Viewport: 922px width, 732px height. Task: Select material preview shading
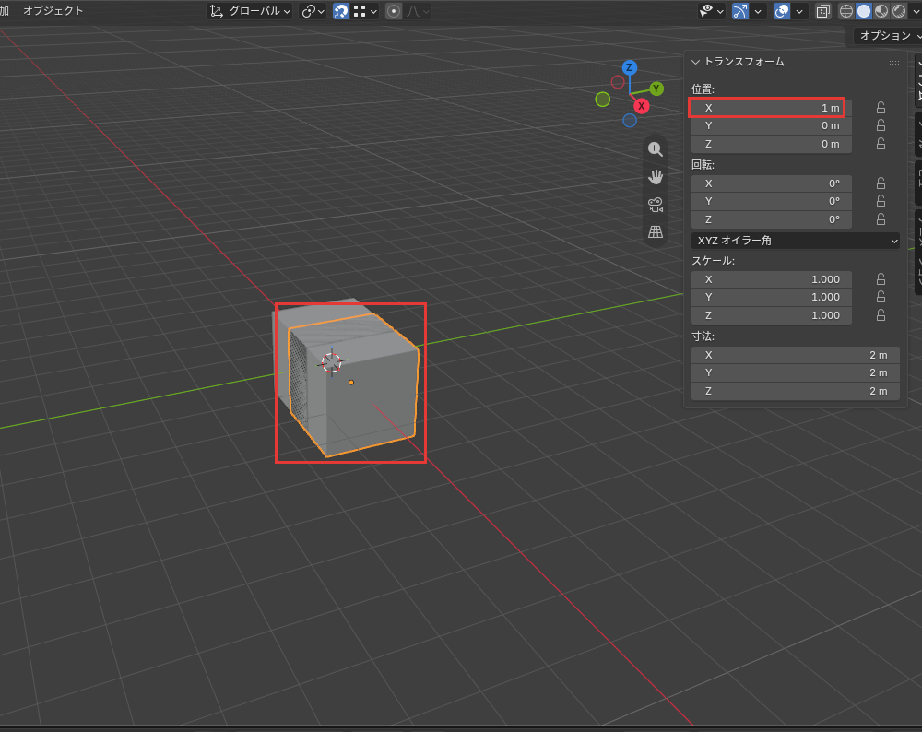[x=881, y=11]
